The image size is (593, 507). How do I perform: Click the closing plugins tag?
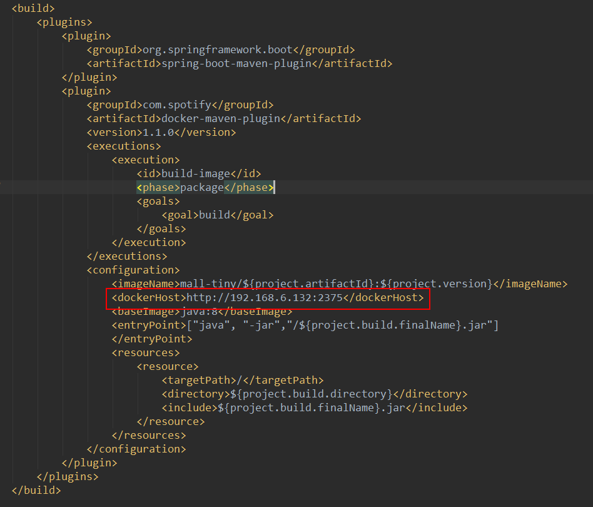tap(67, 477)
